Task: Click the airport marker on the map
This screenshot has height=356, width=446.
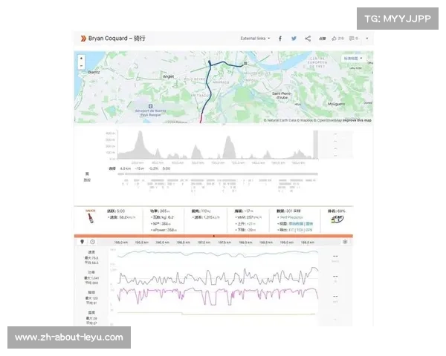Action: tap(150, 106)
